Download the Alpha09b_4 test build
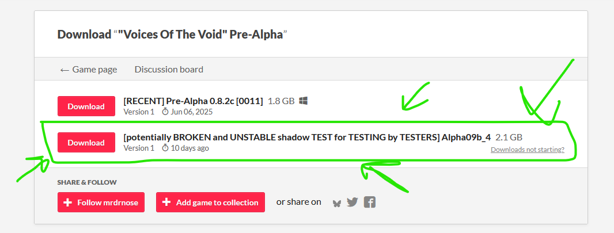Image resolution: width=614 pixels, height=233 pixels. tap(86, 143)
